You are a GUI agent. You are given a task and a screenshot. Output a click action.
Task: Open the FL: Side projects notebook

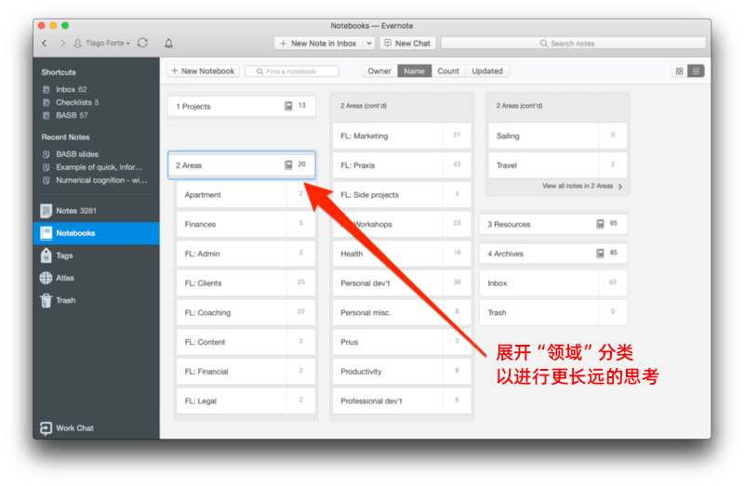click(x=402, y=195)
